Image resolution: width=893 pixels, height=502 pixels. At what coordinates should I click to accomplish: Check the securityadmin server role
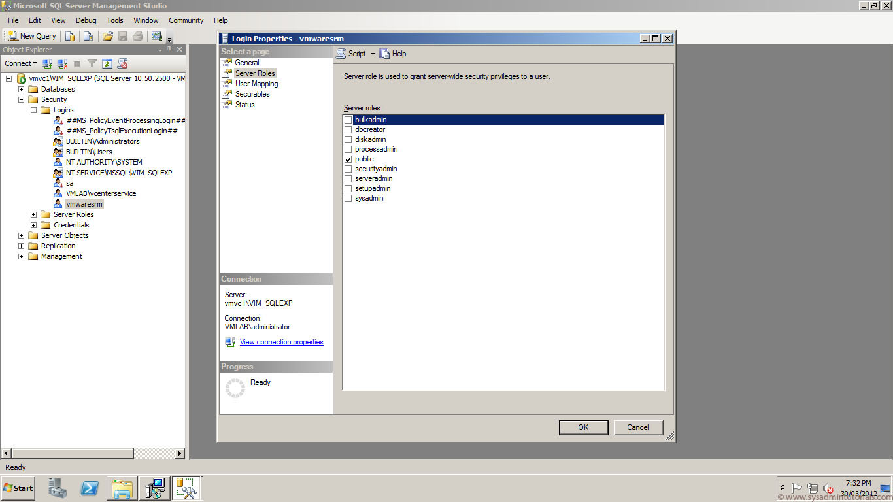348,169
